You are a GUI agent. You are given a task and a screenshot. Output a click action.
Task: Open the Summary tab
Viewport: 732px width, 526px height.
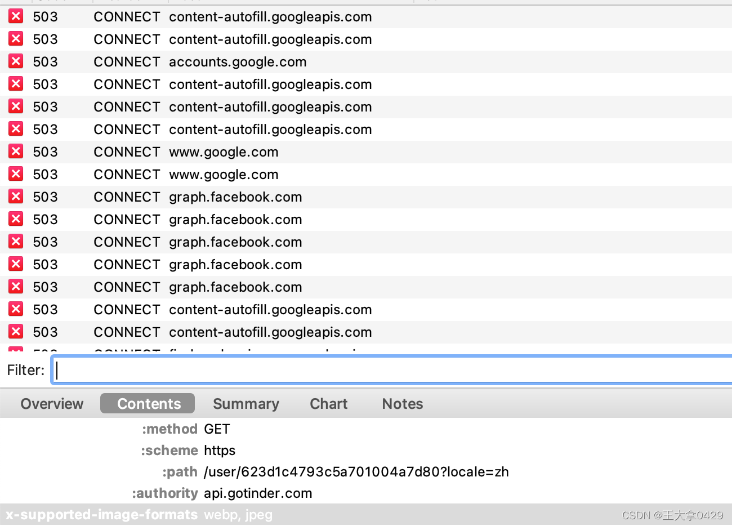(x=246, y=404)
